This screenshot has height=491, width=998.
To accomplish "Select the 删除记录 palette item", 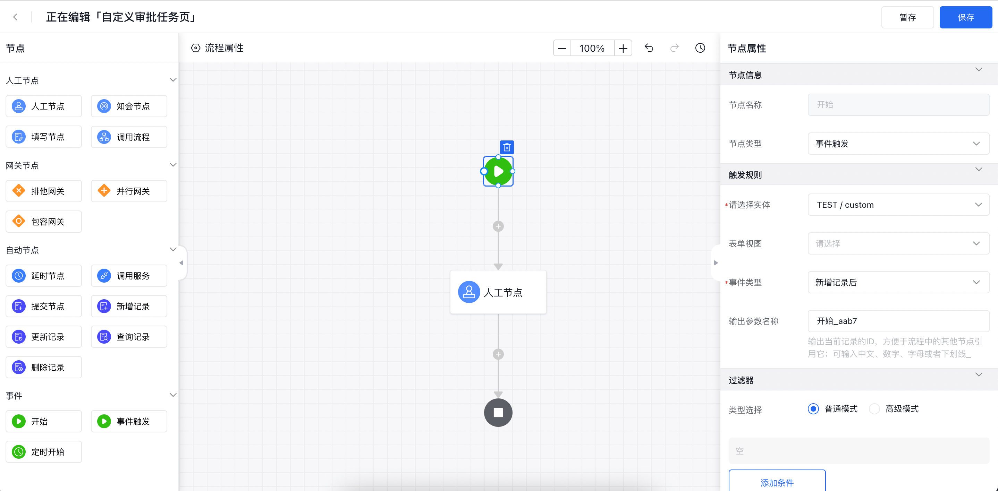I will point(44,367).
